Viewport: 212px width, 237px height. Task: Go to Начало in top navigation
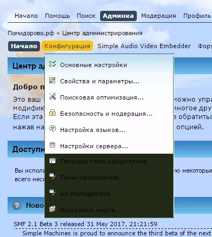(x=26, y=16)
